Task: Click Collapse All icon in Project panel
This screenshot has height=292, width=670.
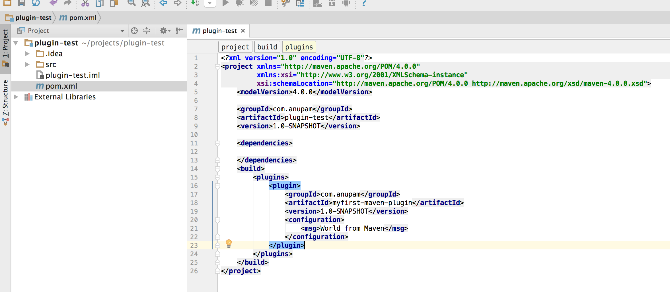Action: point(147,31)
